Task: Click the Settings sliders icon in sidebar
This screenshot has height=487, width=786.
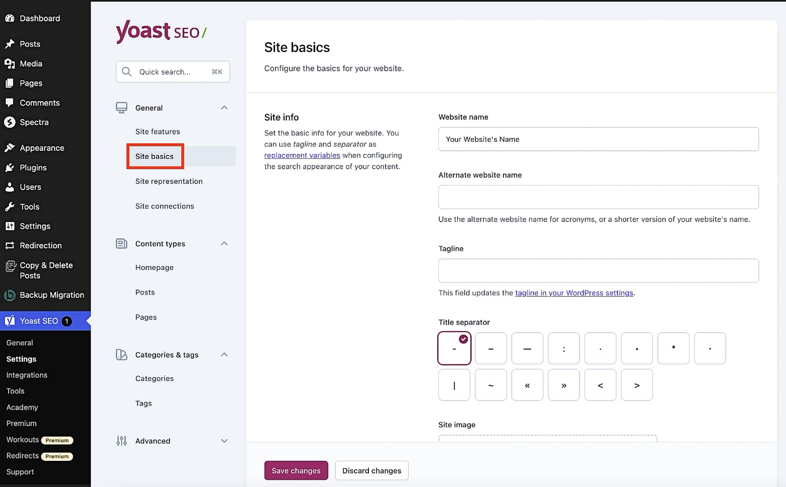Action: [9, 226]
